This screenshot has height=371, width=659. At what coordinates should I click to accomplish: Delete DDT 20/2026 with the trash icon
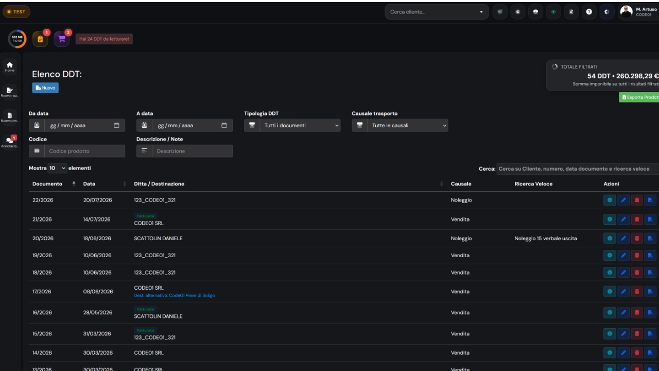point(637,239)
